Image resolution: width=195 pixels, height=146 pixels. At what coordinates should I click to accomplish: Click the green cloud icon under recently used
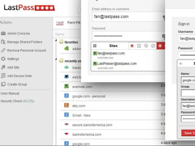tap(66, 67)
